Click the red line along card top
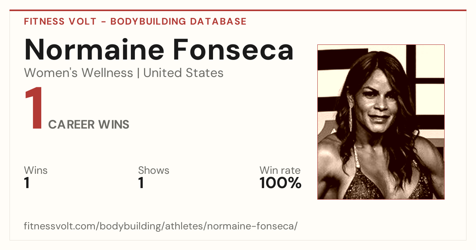 (238, 10)
